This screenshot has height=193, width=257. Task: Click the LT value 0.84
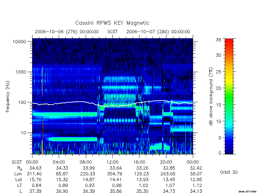point(36,185)
